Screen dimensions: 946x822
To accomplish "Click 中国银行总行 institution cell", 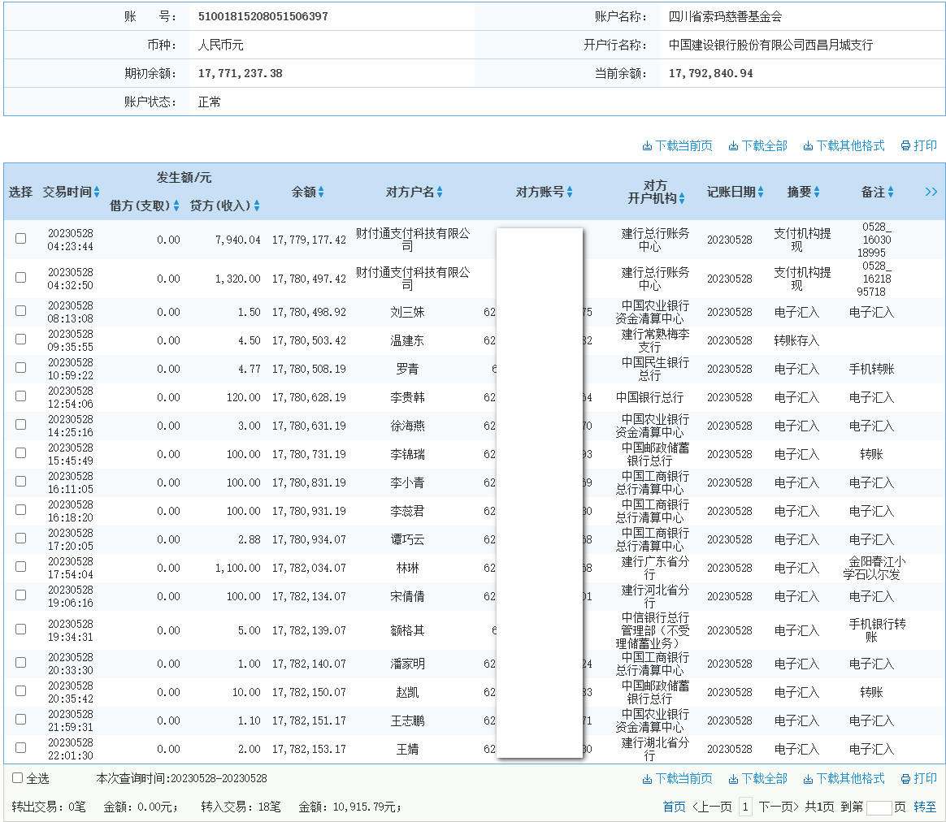I will pos(650,397).
